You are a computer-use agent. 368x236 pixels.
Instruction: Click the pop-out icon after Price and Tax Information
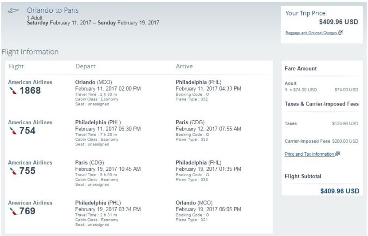pyautogui.click(x=337, y=154)
